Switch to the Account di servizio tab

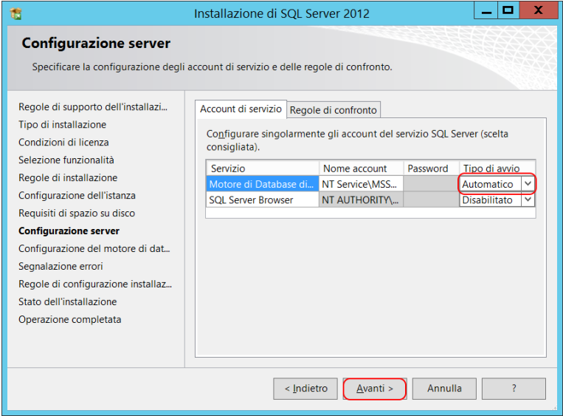tap(241, 109)
